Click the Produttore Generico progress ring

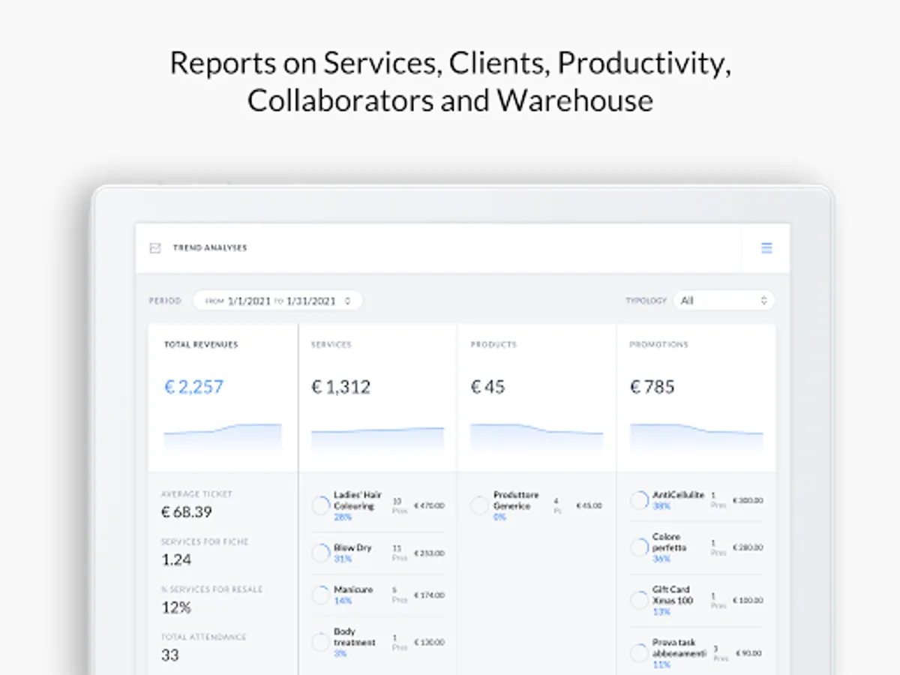click(480, 505)
